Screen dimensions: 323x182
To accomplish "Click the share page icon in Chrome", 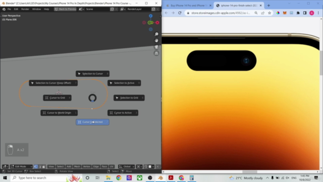I will click(x=262, y=13).
